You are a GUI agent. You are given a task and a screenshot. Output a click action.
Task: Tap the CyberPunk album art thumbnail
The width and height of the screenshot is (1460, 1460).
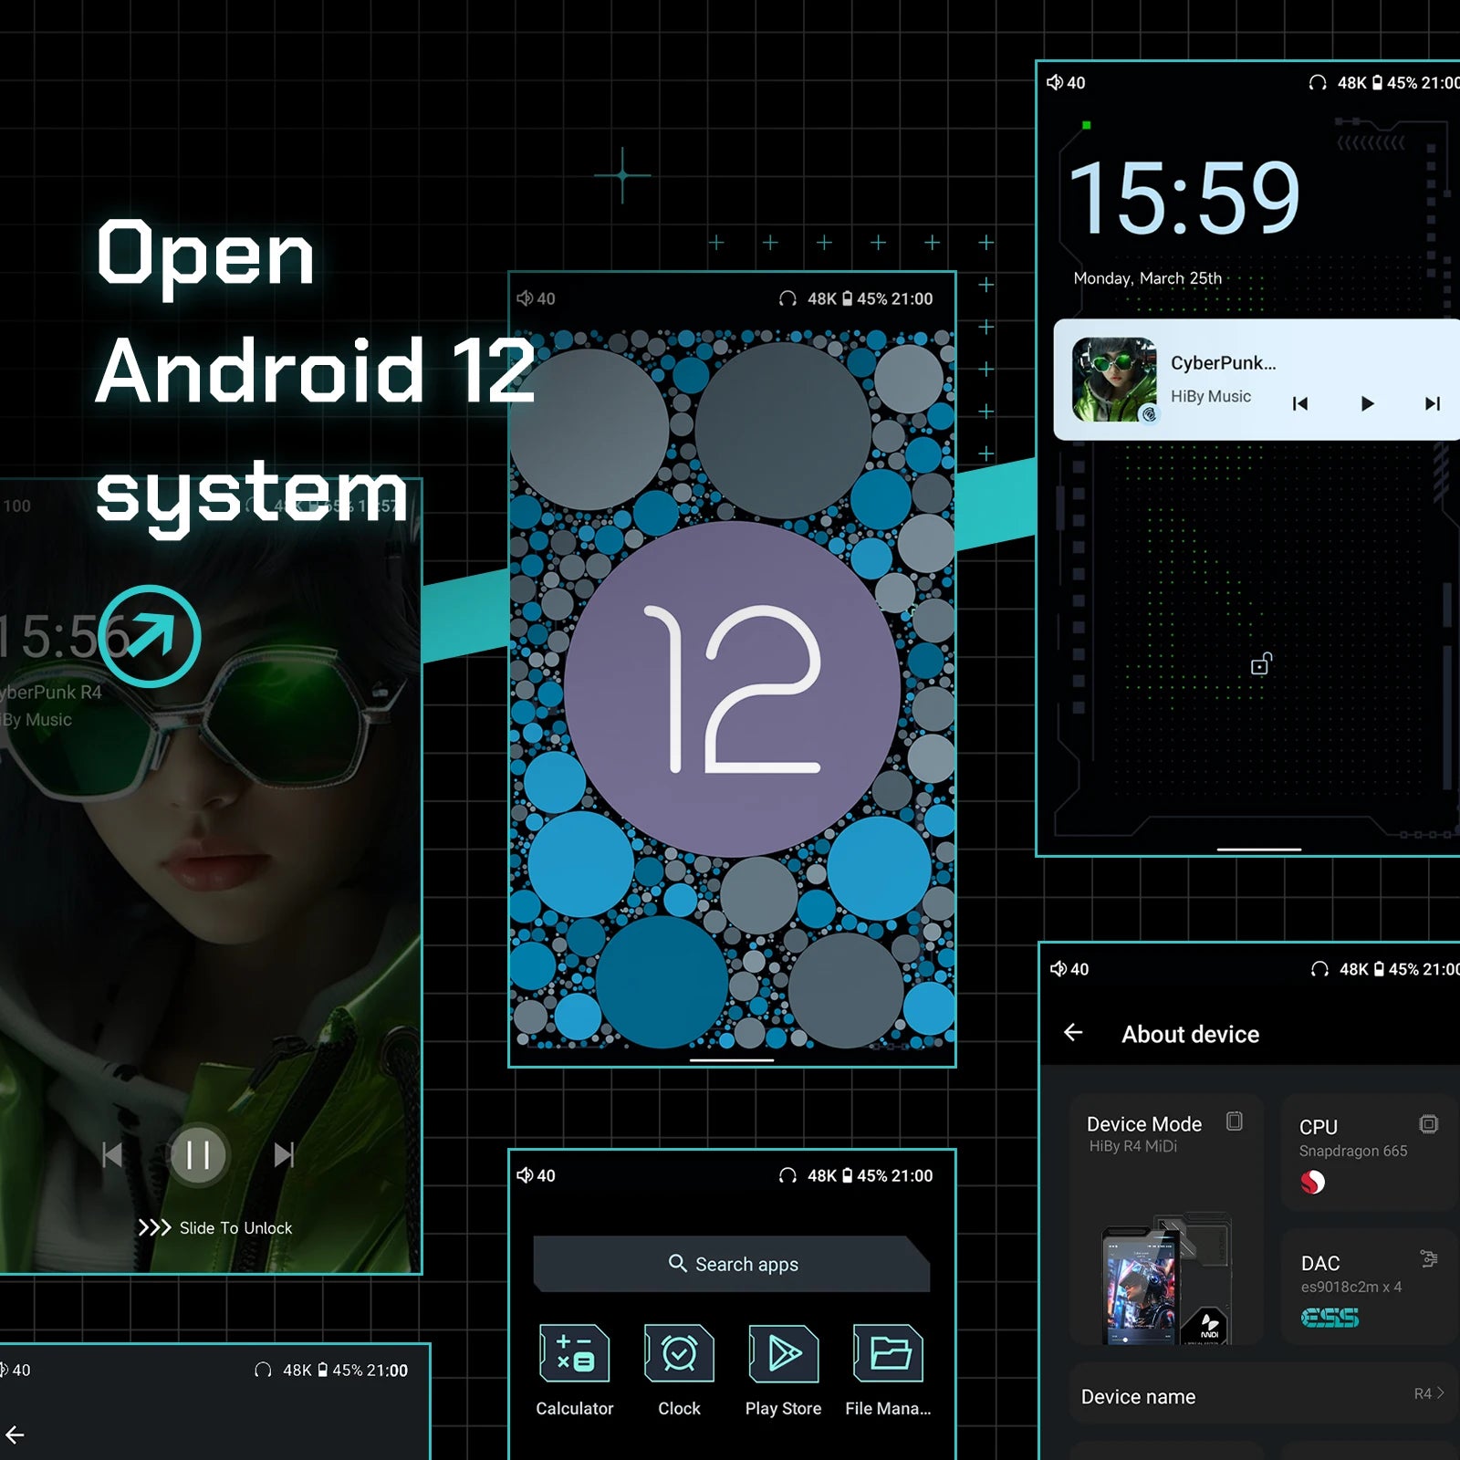(x=1113, y=380)
